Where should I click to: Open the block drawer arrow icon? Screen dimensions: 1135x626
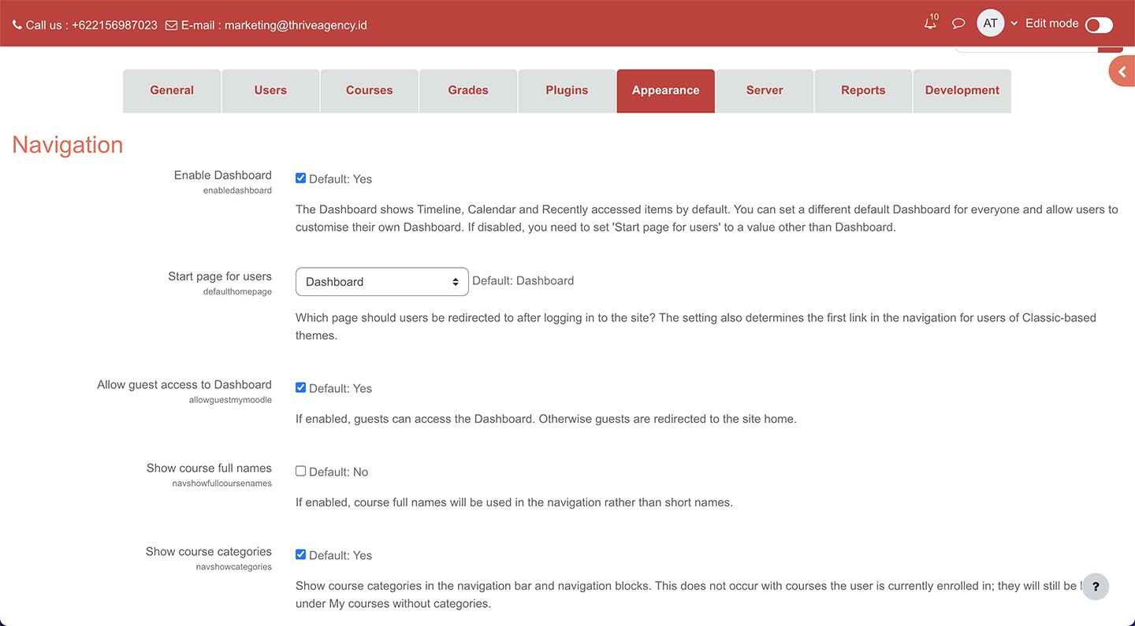tap(1122, 72)
